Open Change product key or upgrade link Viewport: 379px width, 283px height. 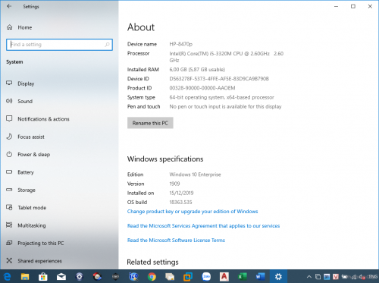193,212
